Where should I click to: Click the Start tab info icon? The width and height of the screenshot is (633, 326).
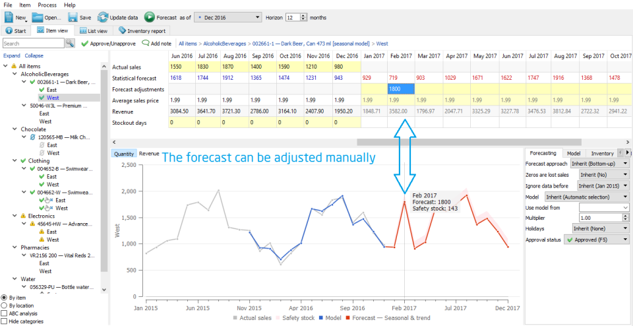coord(9,31)
